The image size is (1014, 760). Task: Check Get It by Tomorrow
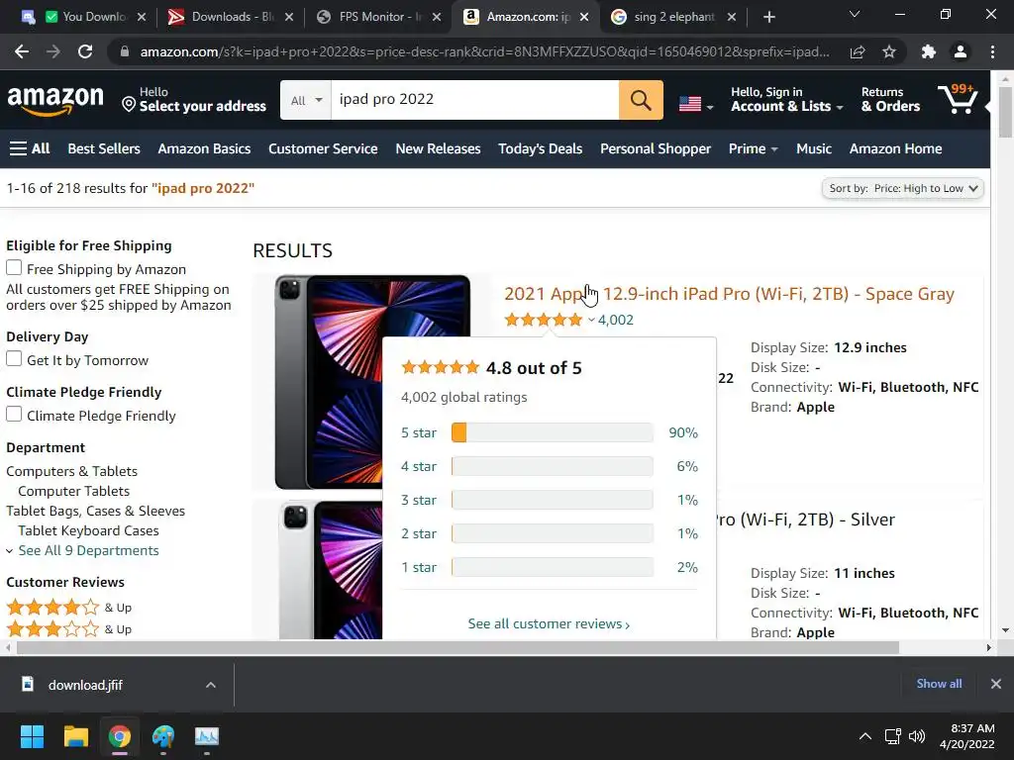tap(14, 358)
